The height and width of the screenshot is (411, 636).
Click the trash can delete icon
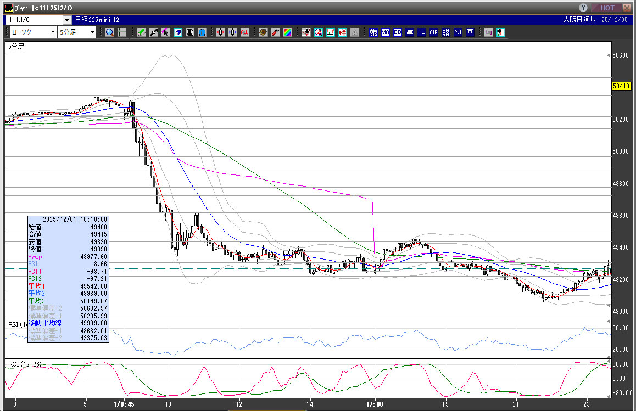202,32
